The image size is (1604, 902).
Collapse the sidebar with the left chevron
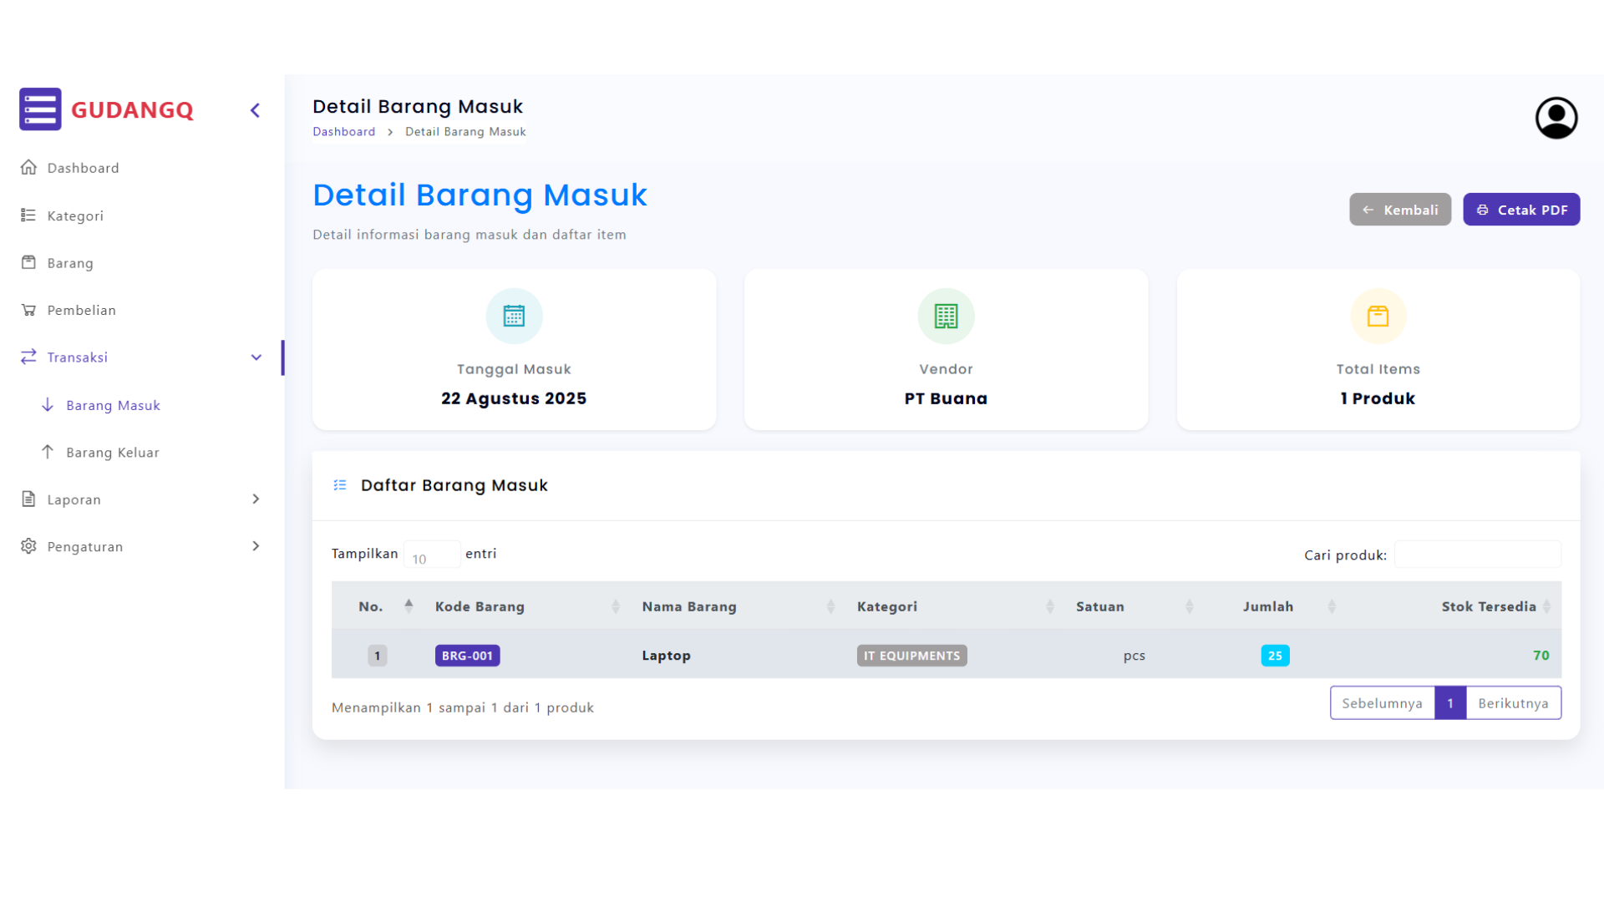(x=255, y=110)
